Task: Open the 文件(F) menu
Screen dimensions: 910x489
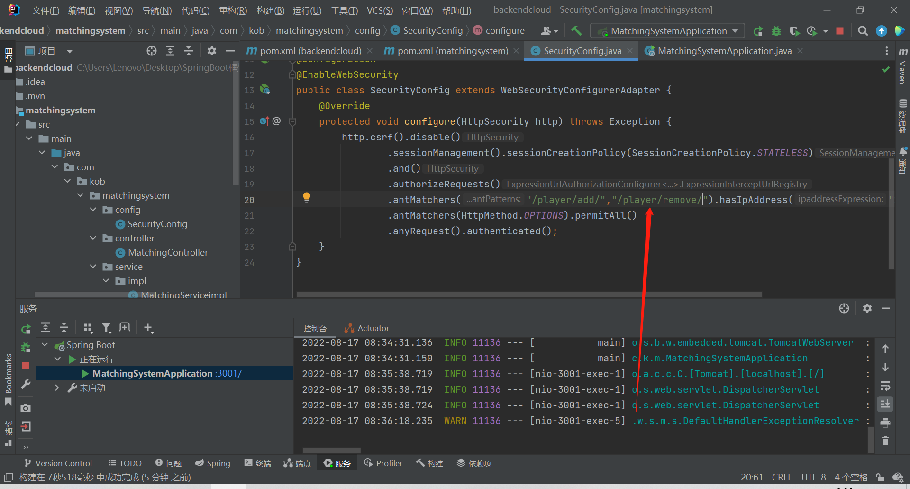Action: (x=45, y=10)
